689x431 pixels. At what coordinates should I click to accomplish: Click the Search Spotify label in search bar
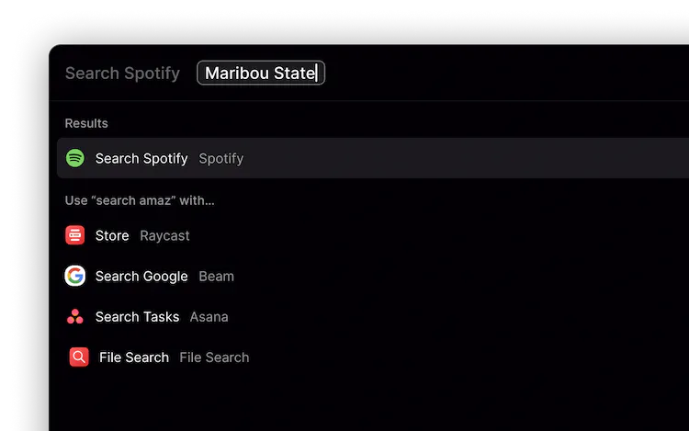[122, 74]
